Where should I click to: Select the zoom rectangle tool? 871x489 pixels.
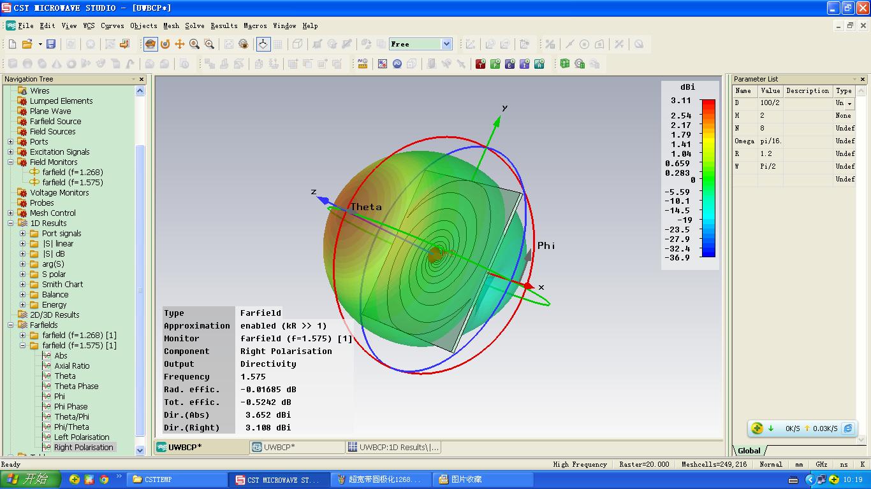[210, 44]
